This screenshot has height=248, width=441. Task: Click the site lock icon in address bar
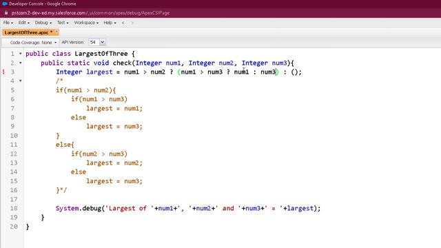[6, 13]
